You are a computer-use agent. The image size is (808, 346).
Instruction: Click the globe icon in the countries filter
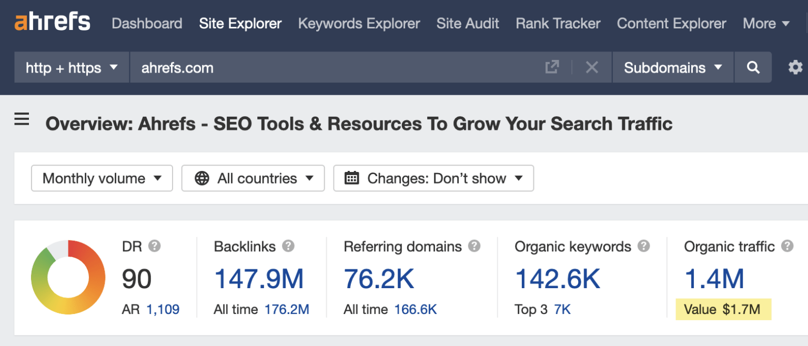click(x=201, y=178)
